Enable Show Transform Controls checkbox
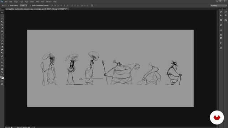Screen dimensions: 228x128 (30, 6)
